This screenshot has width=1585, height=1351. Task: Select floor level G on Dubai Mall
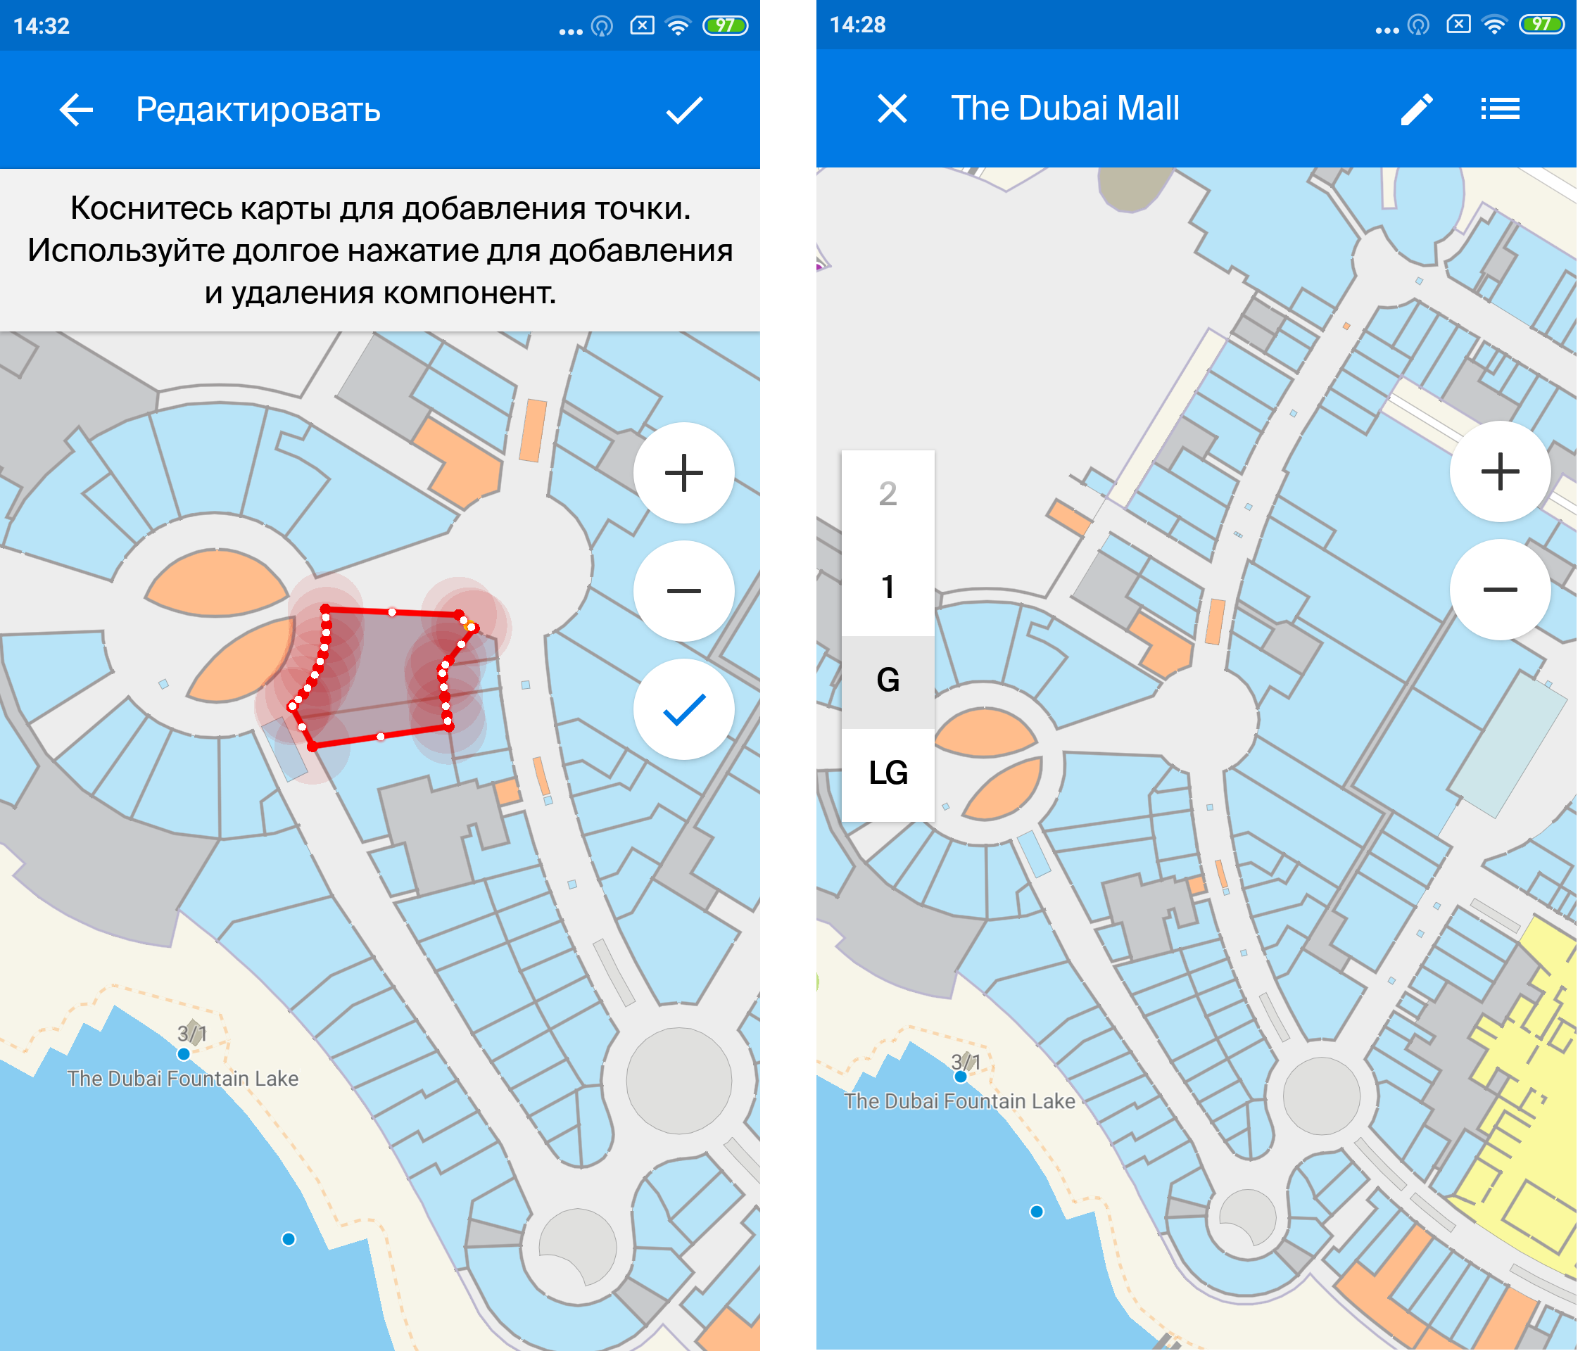pyautogui.click(x=886, y=677)
